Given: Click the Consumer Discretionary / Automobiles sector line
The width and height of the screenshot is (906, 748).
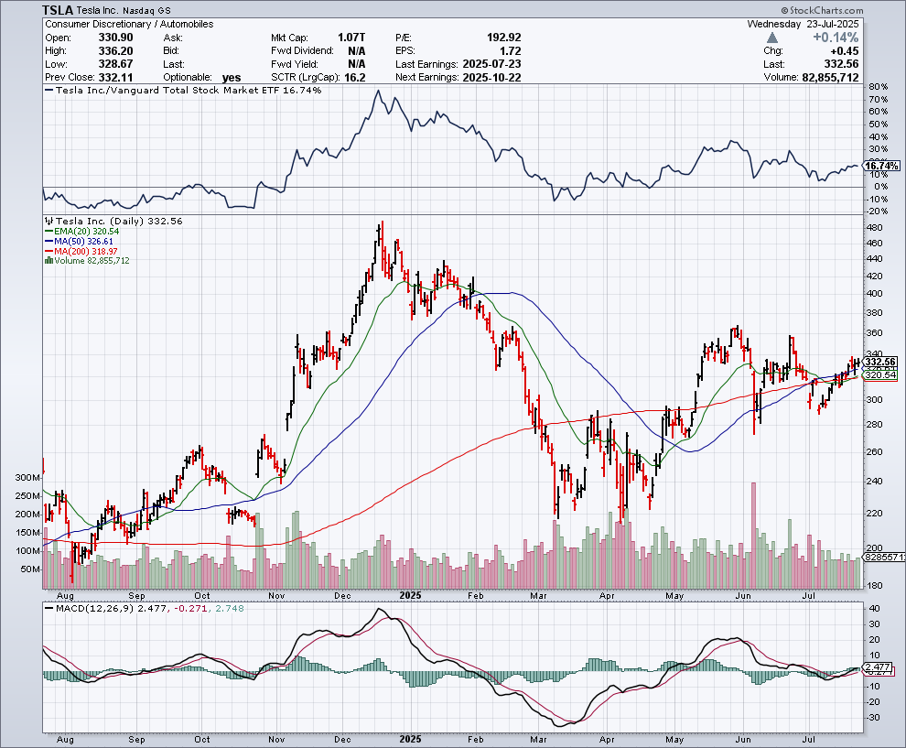Looking at the screenshot, I should 129,25.
